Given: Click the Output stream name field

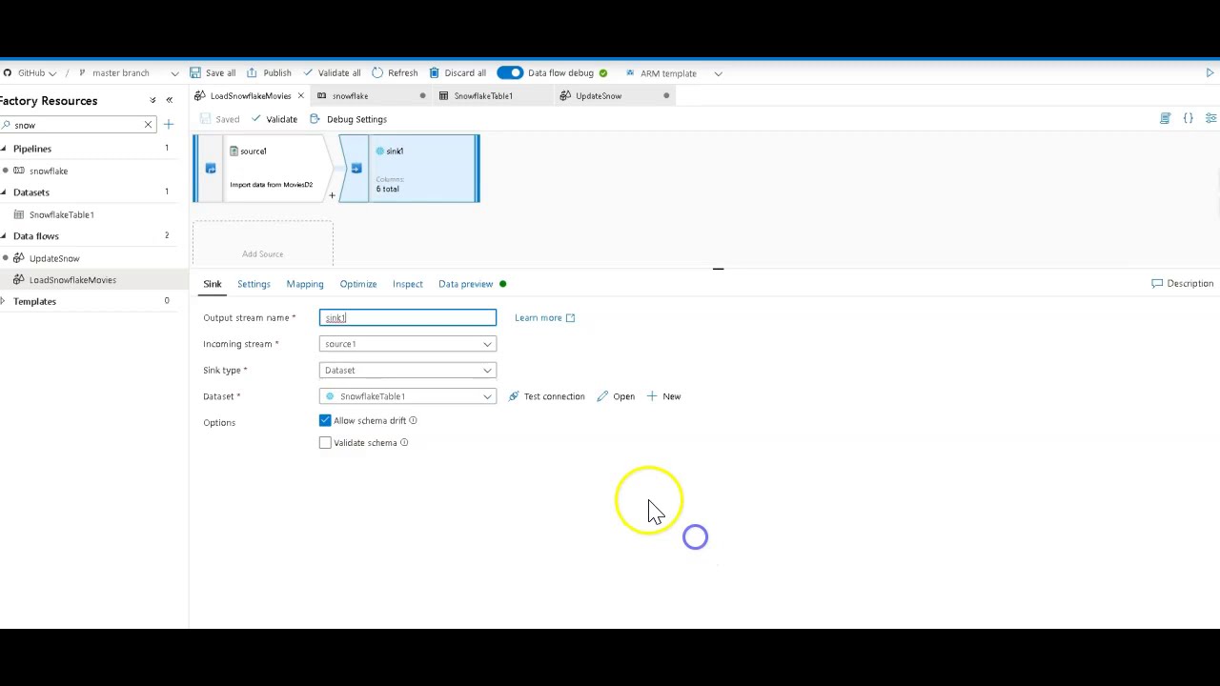Looking at the screenshot, I should [x=408, y=317].
